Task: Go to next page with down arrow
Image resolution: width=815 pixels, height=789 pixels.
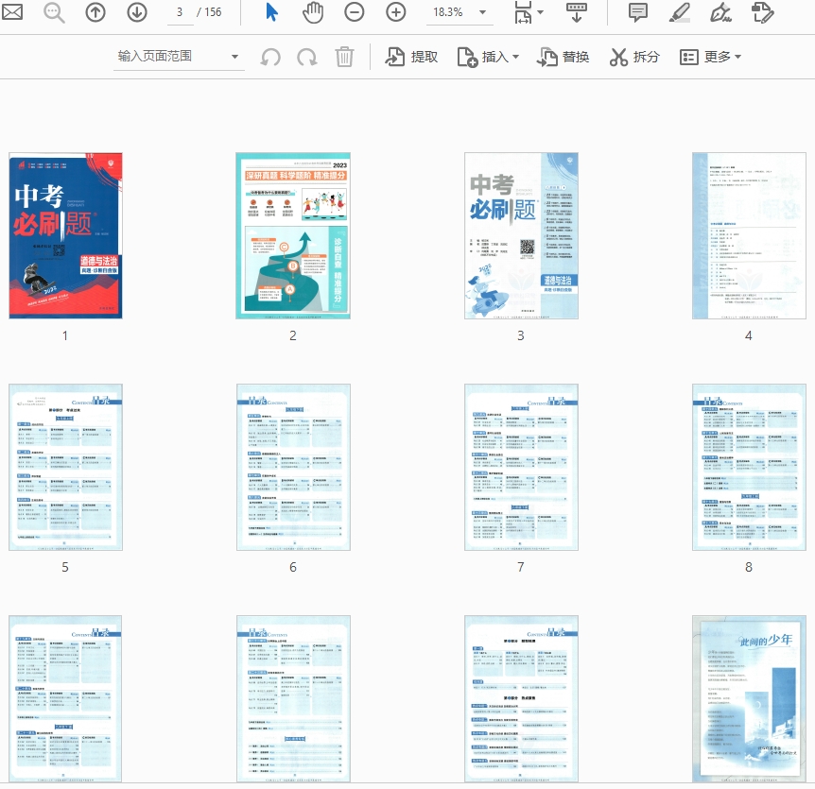Action: (137, 12)
